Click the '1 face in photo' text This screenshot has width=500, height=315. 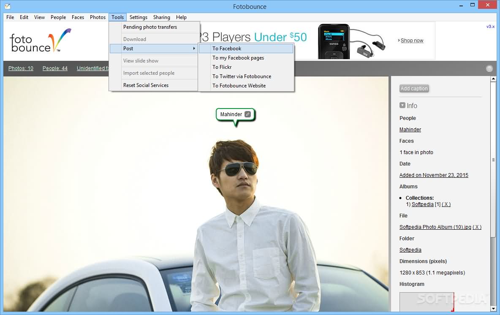coord(416,152)
